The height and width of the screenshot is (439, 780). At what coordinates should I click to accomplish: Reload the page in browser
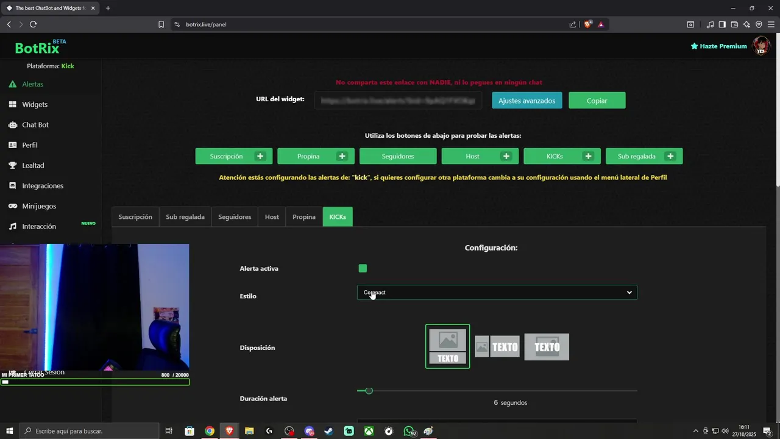click(33, 24)
